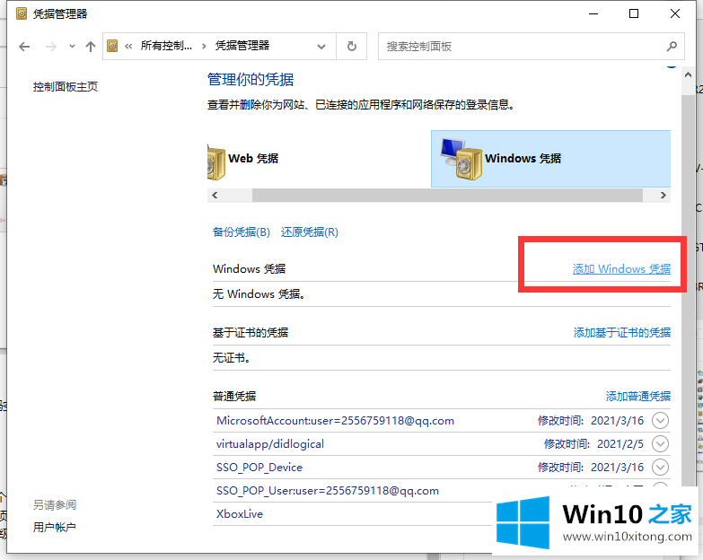Open 备份凭据(B) backup link
This screenshot has height=560, width=703.
(241, 232)
